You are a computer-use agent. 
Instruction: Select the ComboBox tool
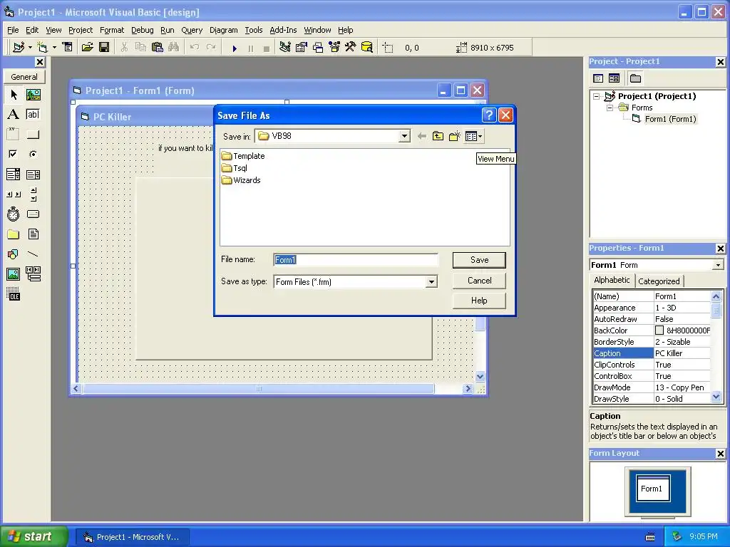tap(14, 174)
